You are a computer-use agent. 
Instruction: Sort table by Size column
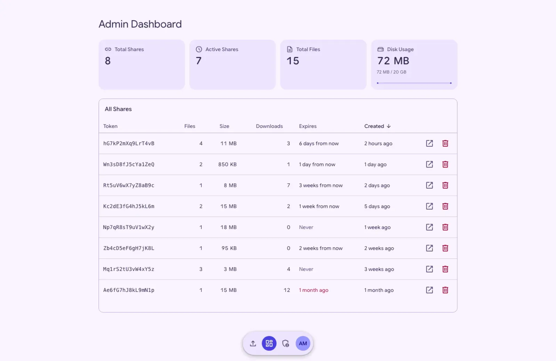tap(224, 126)
